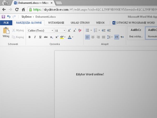Click the text Edytor Word online!
The height and width of the screenshot is (118, 157).
pyautogui.click(x=90, y=74)
